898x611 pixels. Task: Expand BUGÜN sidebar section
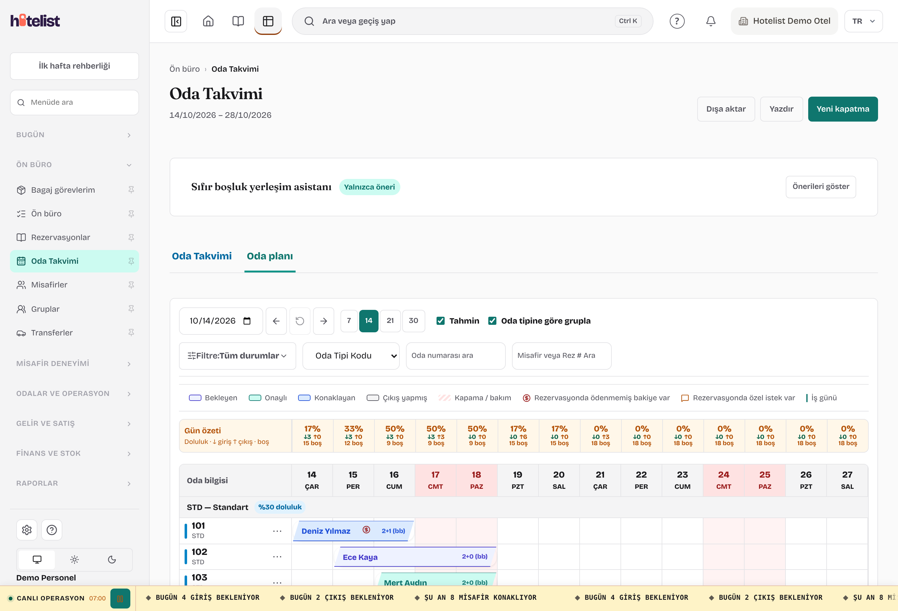tap(74, 135)
